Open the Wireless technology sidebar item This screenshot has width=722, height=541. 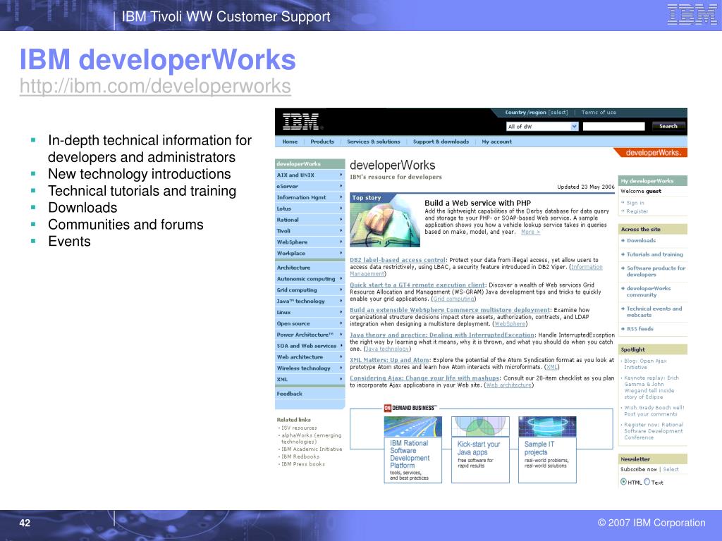[310, 368]
